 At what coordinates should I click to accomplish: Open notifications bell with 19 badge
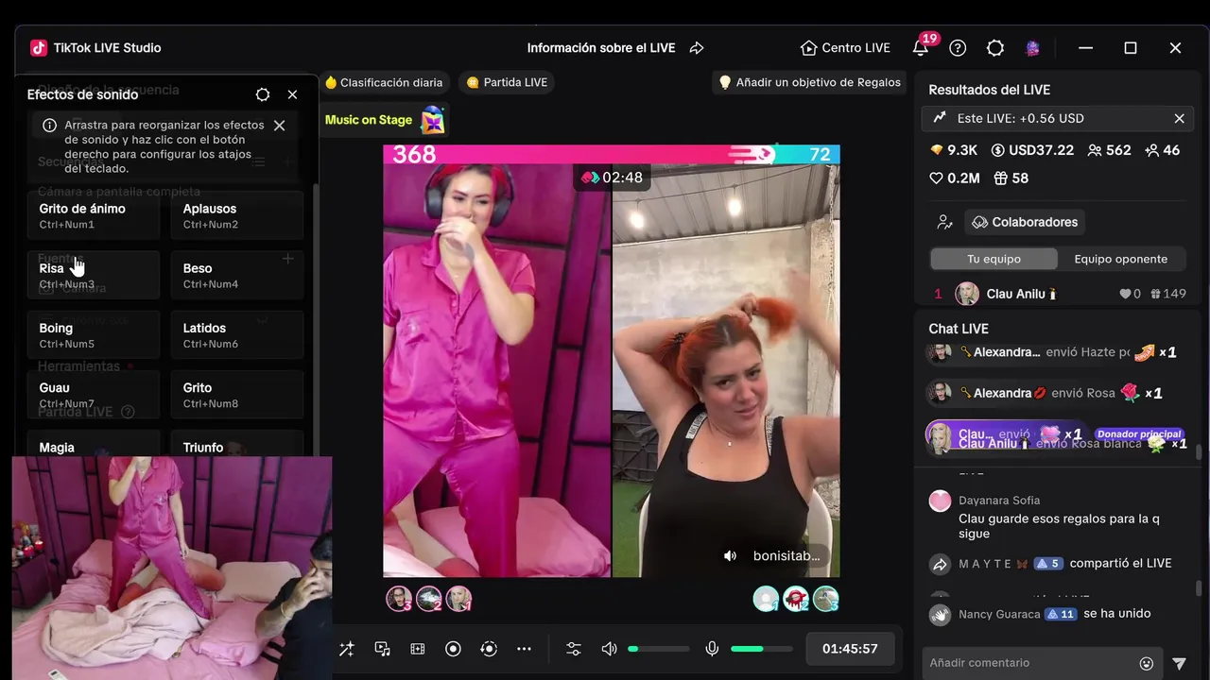(x=922, y=46)
